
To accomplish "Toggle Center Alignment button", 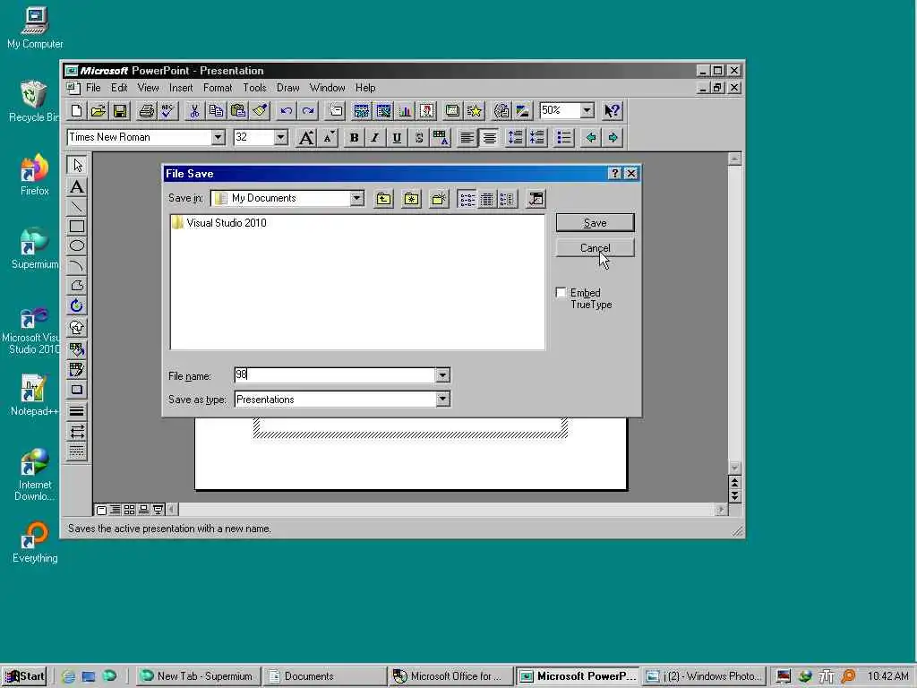I will pyautogui.click(x=489, y=137).
